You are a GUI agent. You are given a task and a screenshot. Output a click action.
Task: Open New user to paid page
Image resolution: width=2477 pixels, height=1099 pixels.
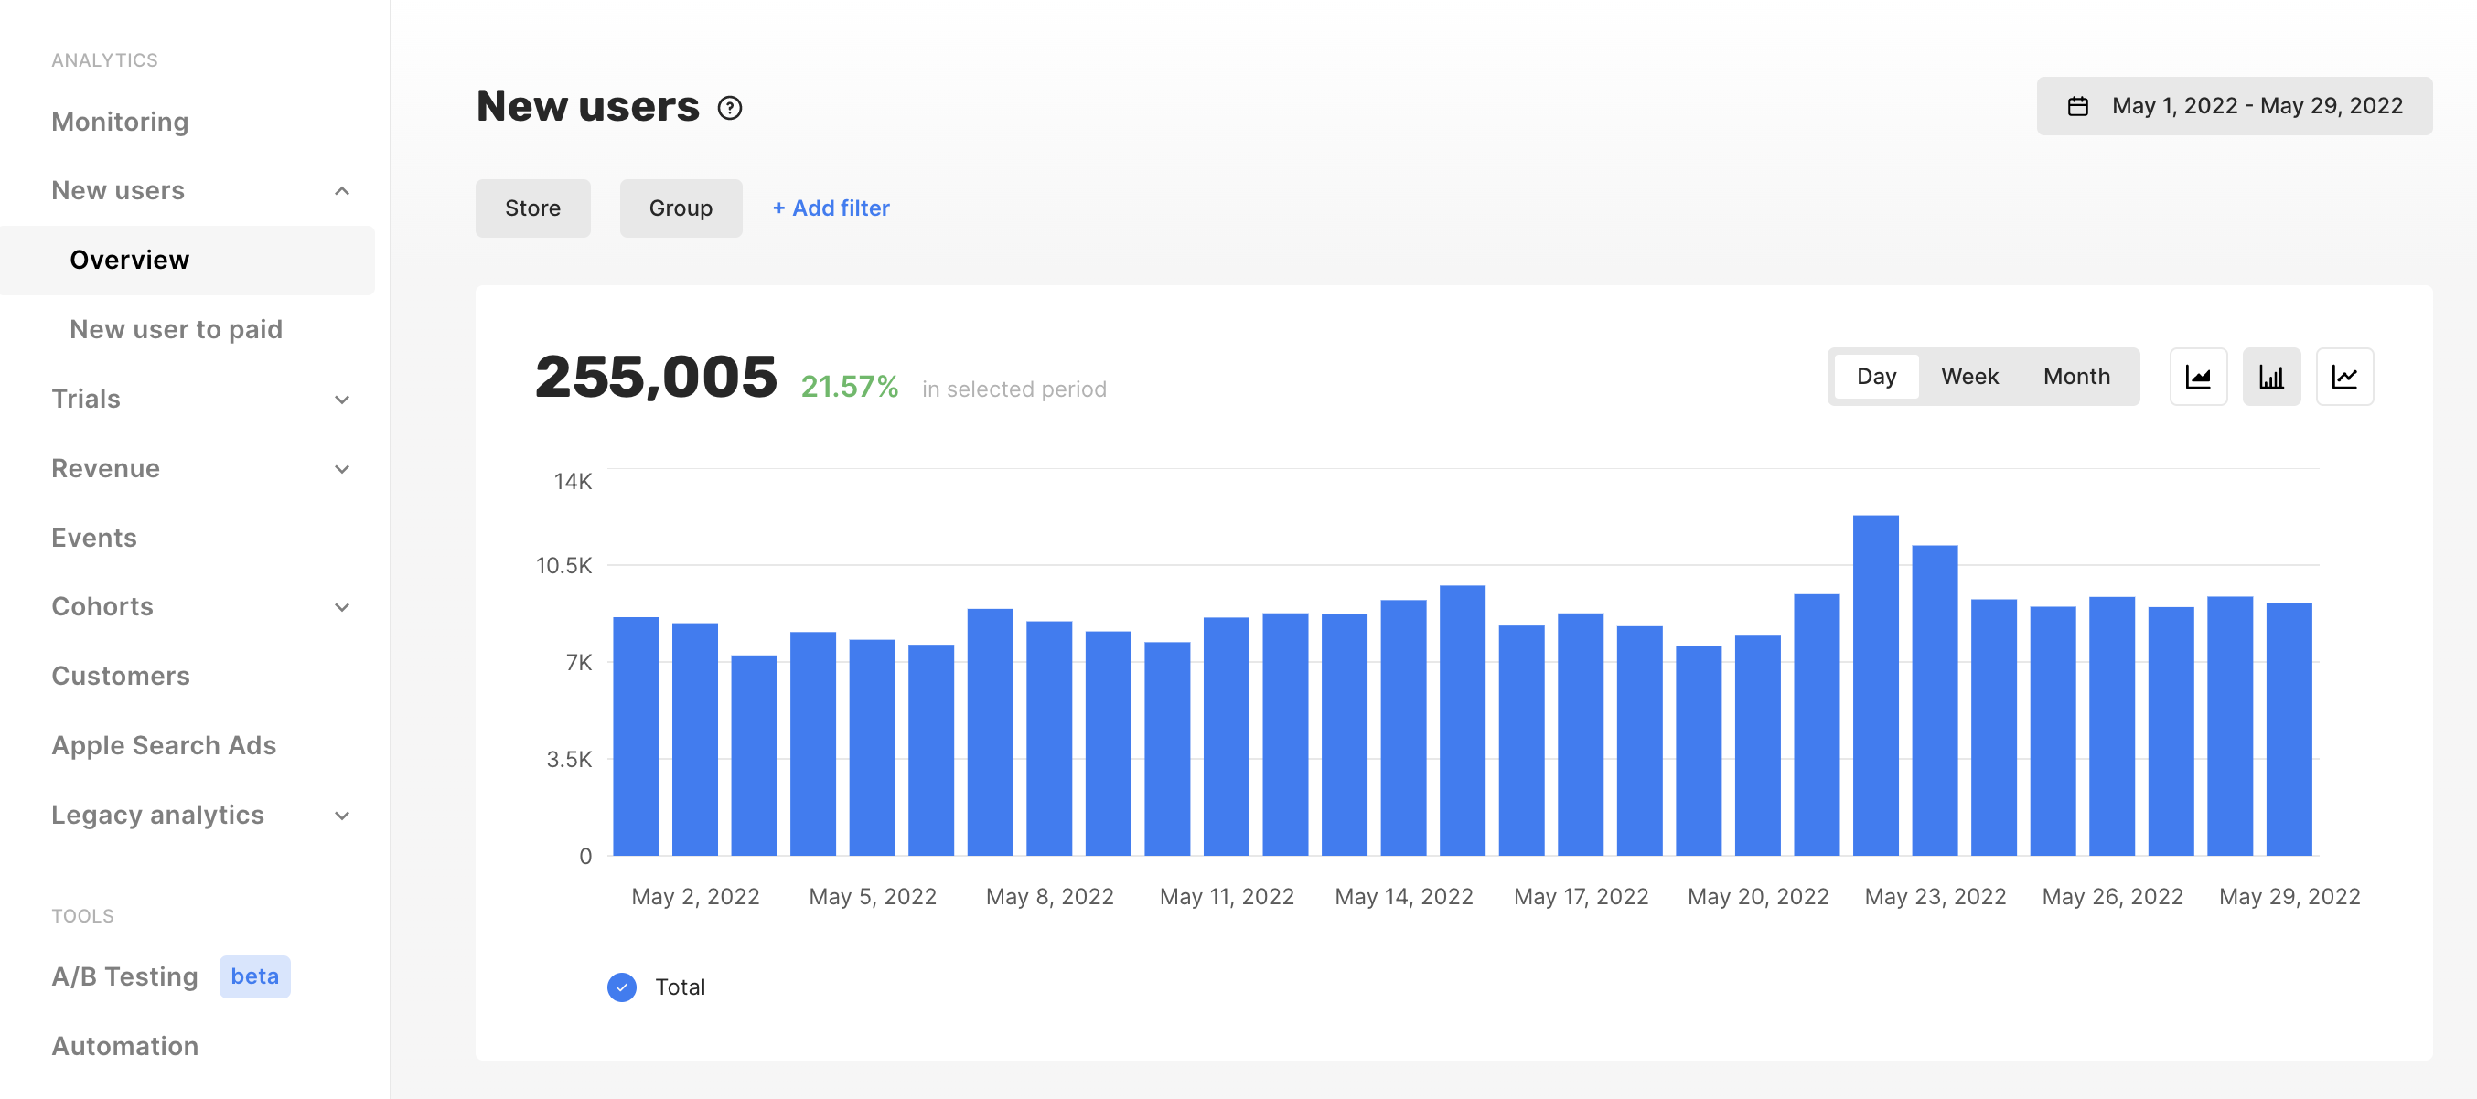176,329
